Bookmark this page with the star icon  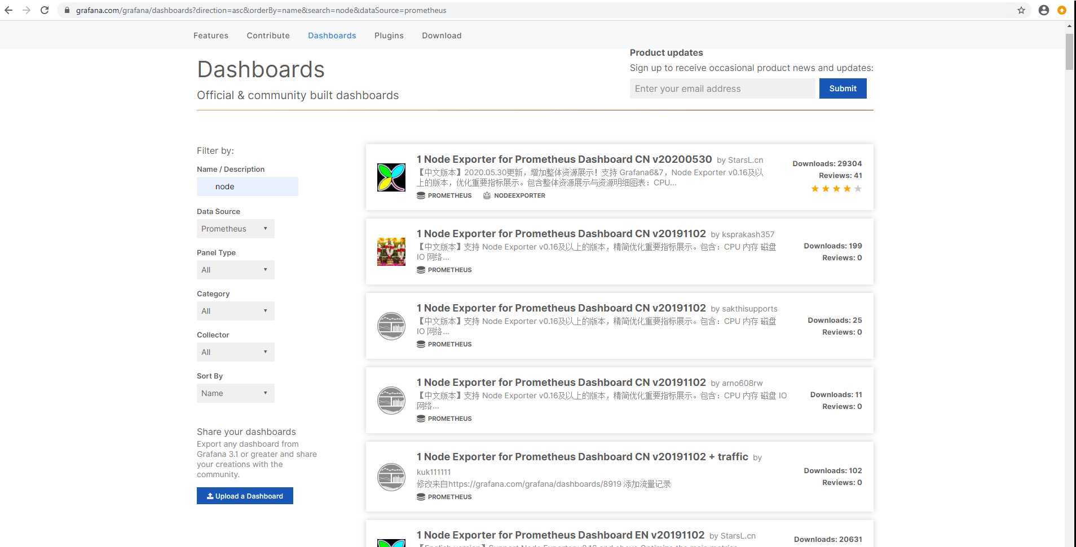click(1021, 10)
